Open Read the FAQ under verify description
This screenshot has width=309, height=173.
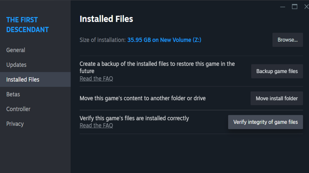point(96,125)
